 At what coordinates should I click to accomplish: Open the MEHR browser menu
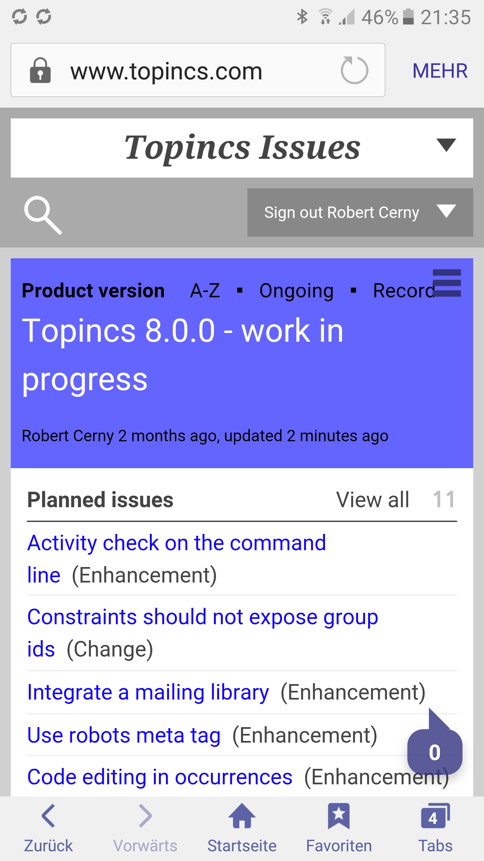point(440,71)
